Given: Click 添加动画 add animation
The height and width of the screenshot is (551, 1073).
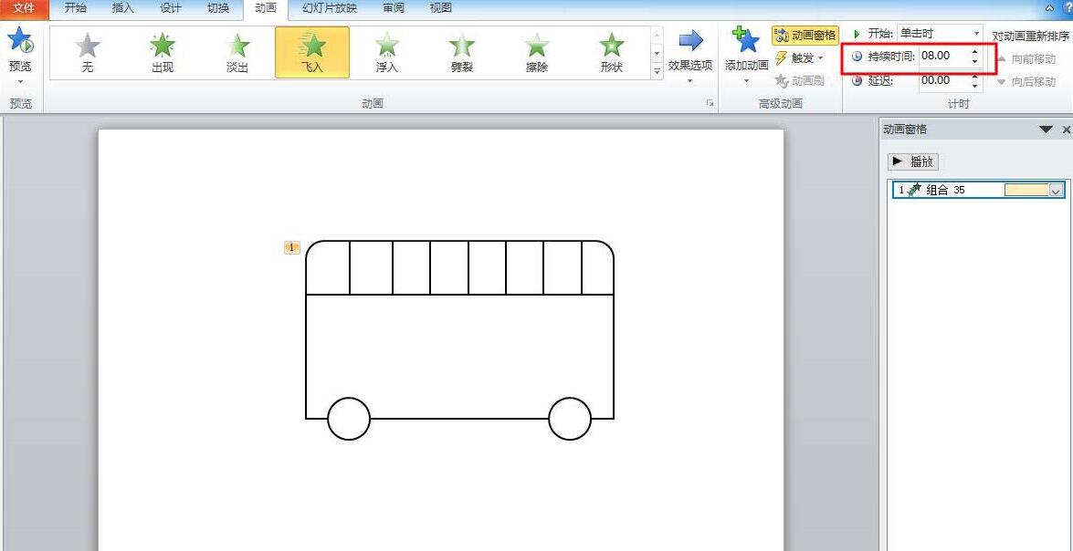Looking at the screenshot, I should [x=746, y=56].
